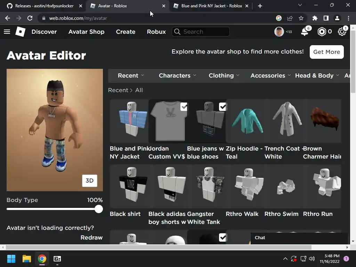Expand the Clothing dropdown

coord(224,75)
